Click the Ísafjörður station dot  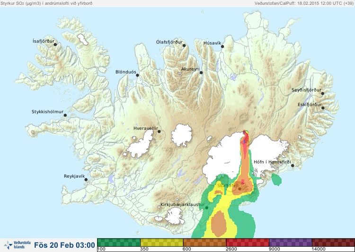(x=55, y=45)
